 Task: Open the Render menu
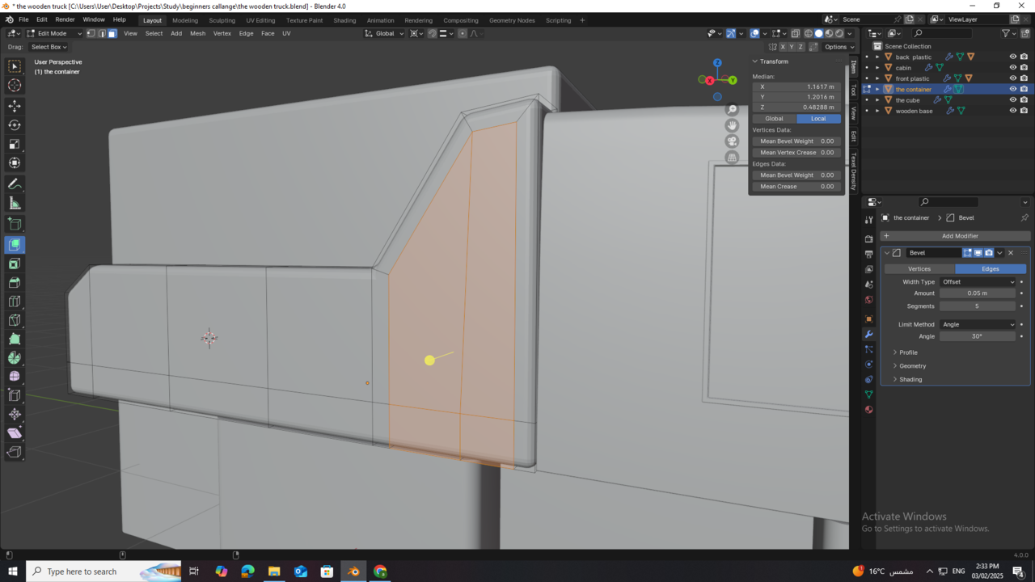(x=65, y=19)
